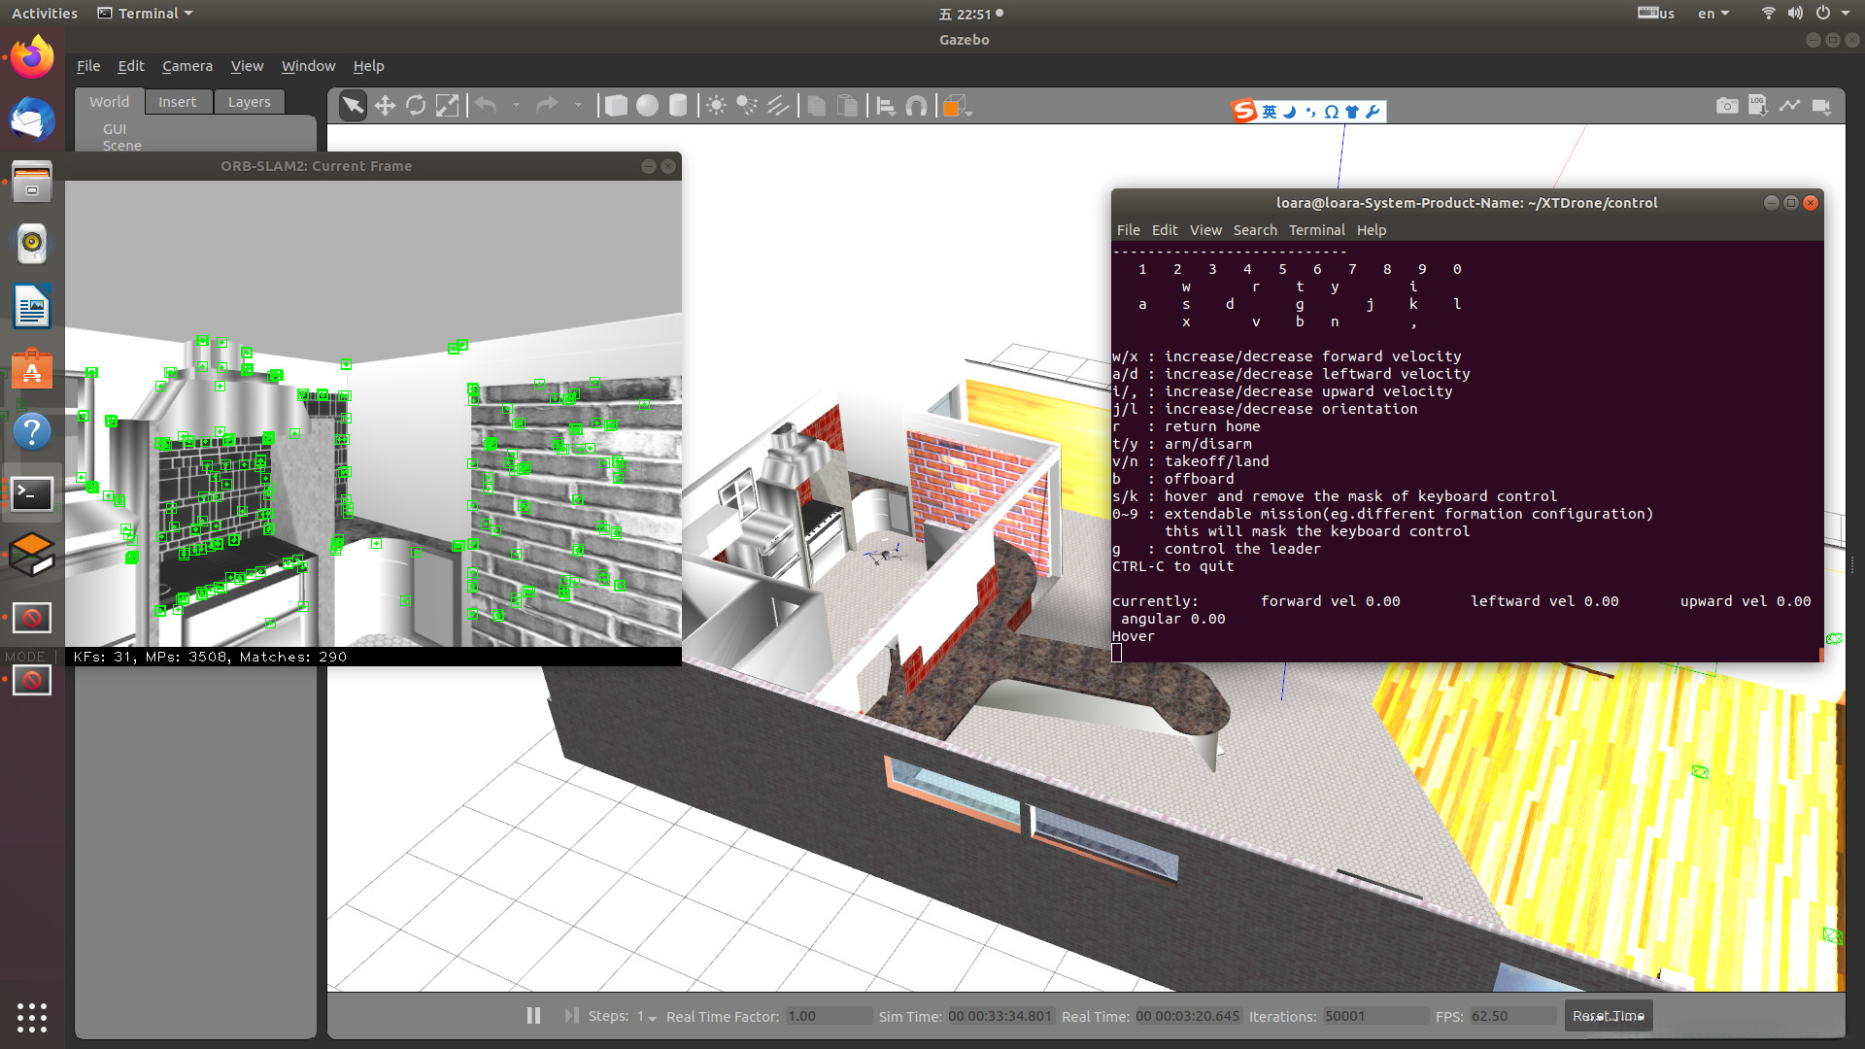Open the terminal Search menu

coord(1254,230)
